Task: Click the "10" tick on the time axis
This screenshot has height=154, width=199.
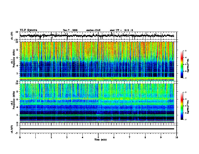Action: click(177, 137)
